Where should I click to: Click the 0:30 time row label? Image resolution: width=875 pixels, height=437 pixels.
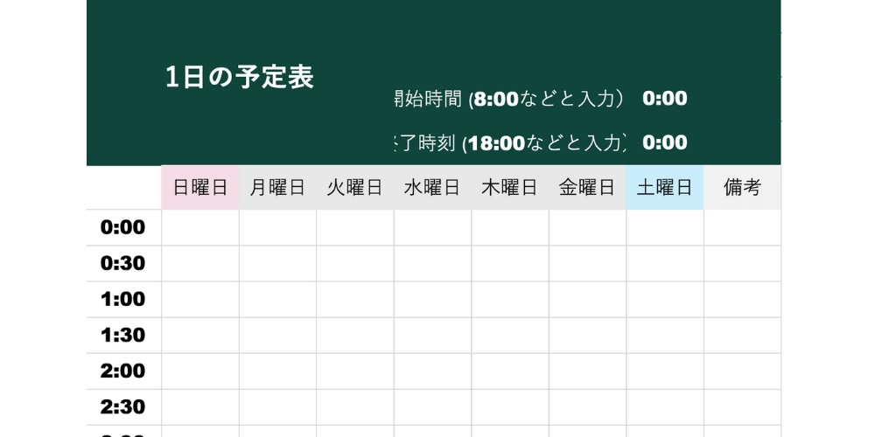tap(123, 263)
